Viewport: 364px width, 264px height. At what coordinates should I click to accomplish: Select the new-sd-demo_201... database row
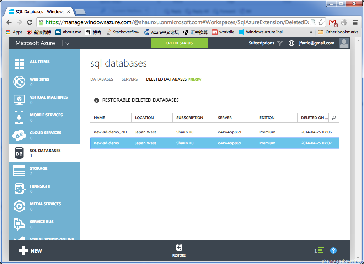click(x=214, y=132)
